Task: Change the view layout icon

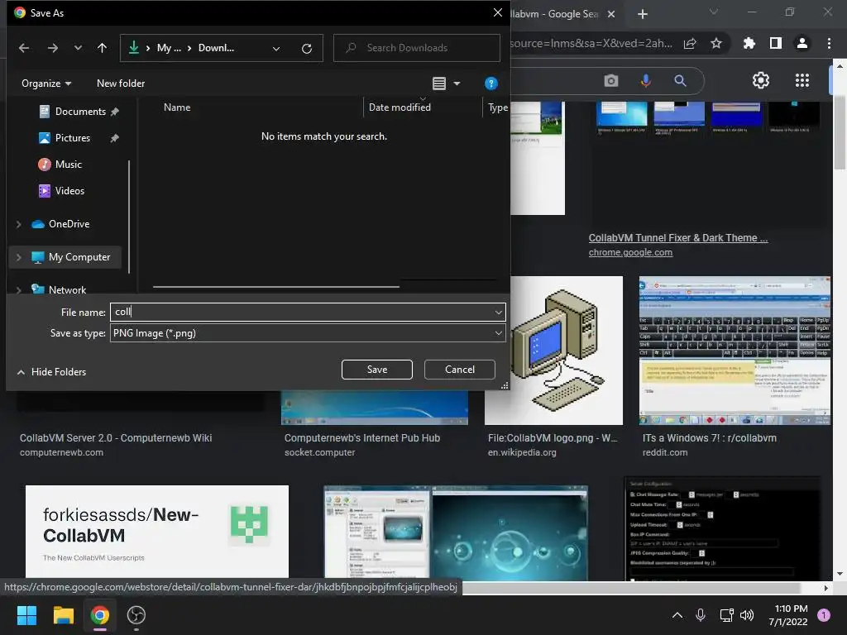Action: click(x=439, y=84)
